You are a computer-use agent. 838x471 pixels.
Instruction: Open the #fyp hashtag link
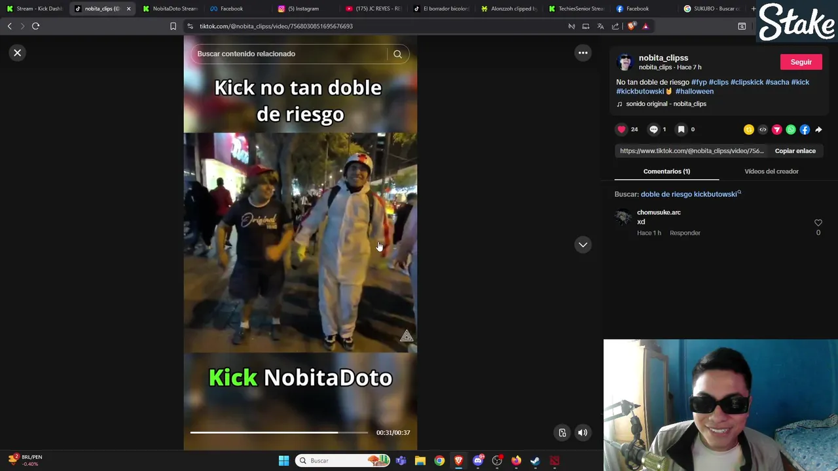(699, 82)
